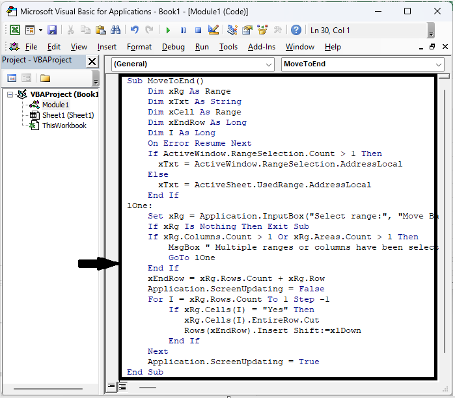
Task: Open the Debug menu
Action: click(173, 47)
